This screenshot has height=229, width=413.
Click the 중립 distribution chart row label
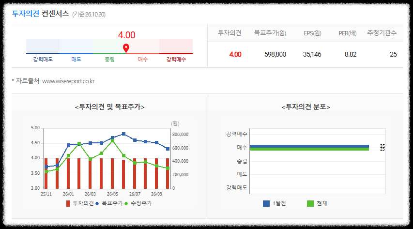(x=242, y=161)
